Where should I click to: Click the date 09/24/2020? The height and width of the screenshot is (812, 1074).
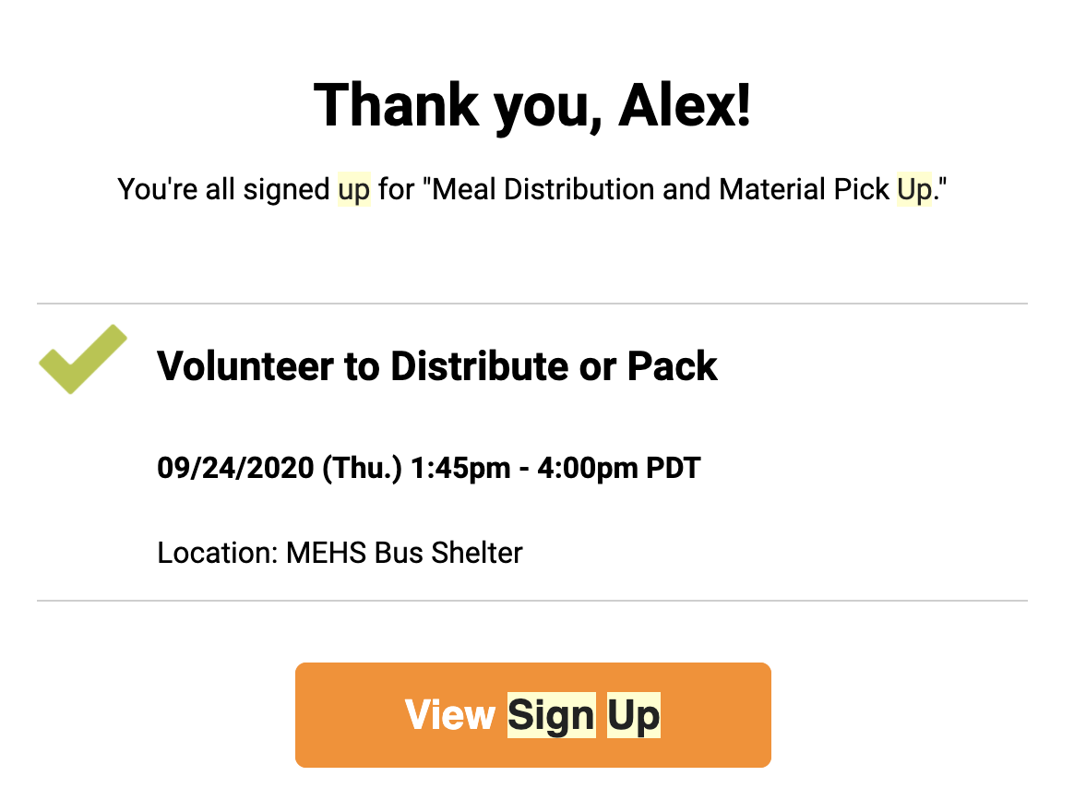(235, 468)
